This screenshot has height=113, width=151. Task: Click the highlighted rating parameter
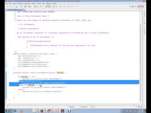(60, 73)
